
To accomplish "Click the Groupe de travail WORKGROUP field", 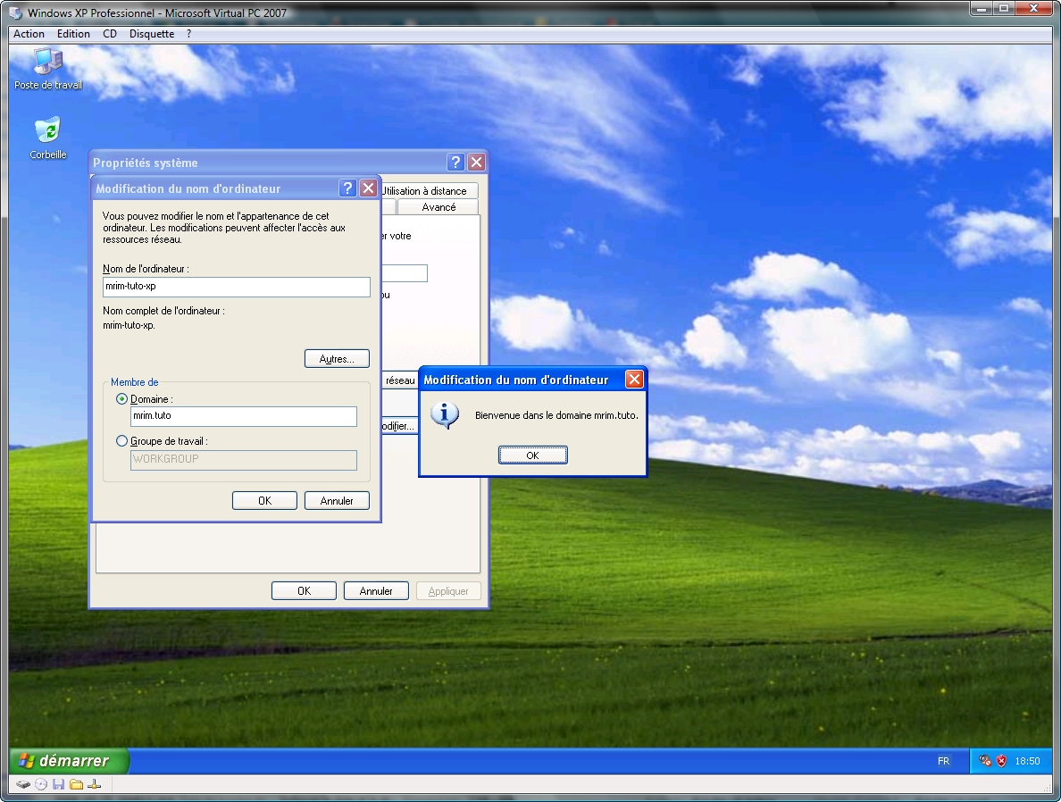I will [244, 460].
